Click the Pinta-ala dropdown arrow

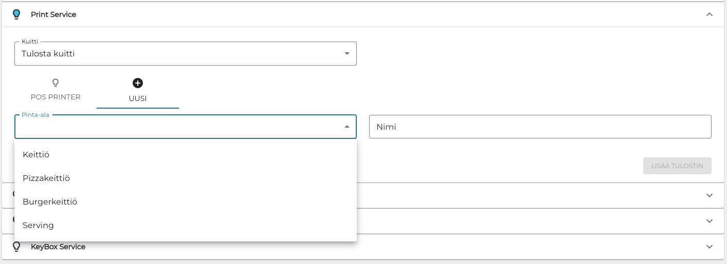347,127
